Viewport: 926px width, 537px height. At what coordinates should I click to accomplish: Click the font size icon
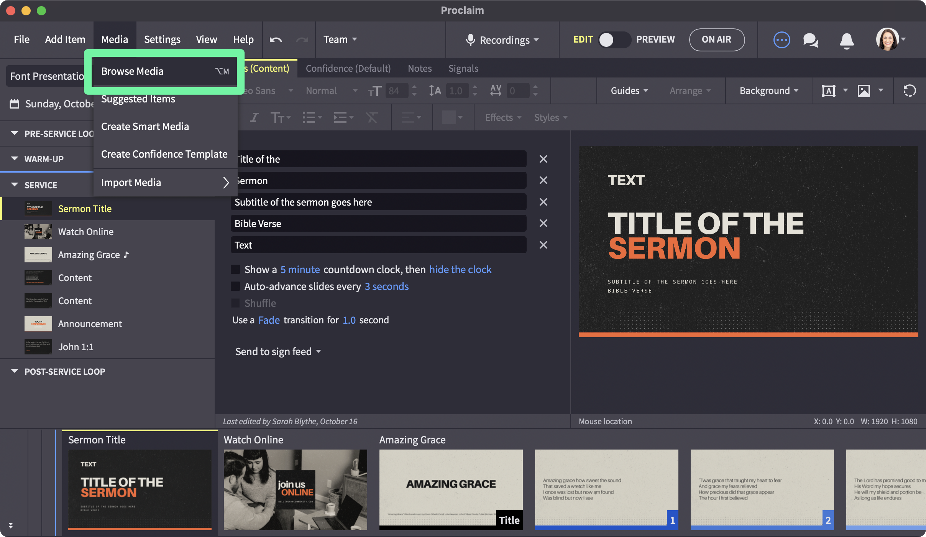click(x=374, y=91)
